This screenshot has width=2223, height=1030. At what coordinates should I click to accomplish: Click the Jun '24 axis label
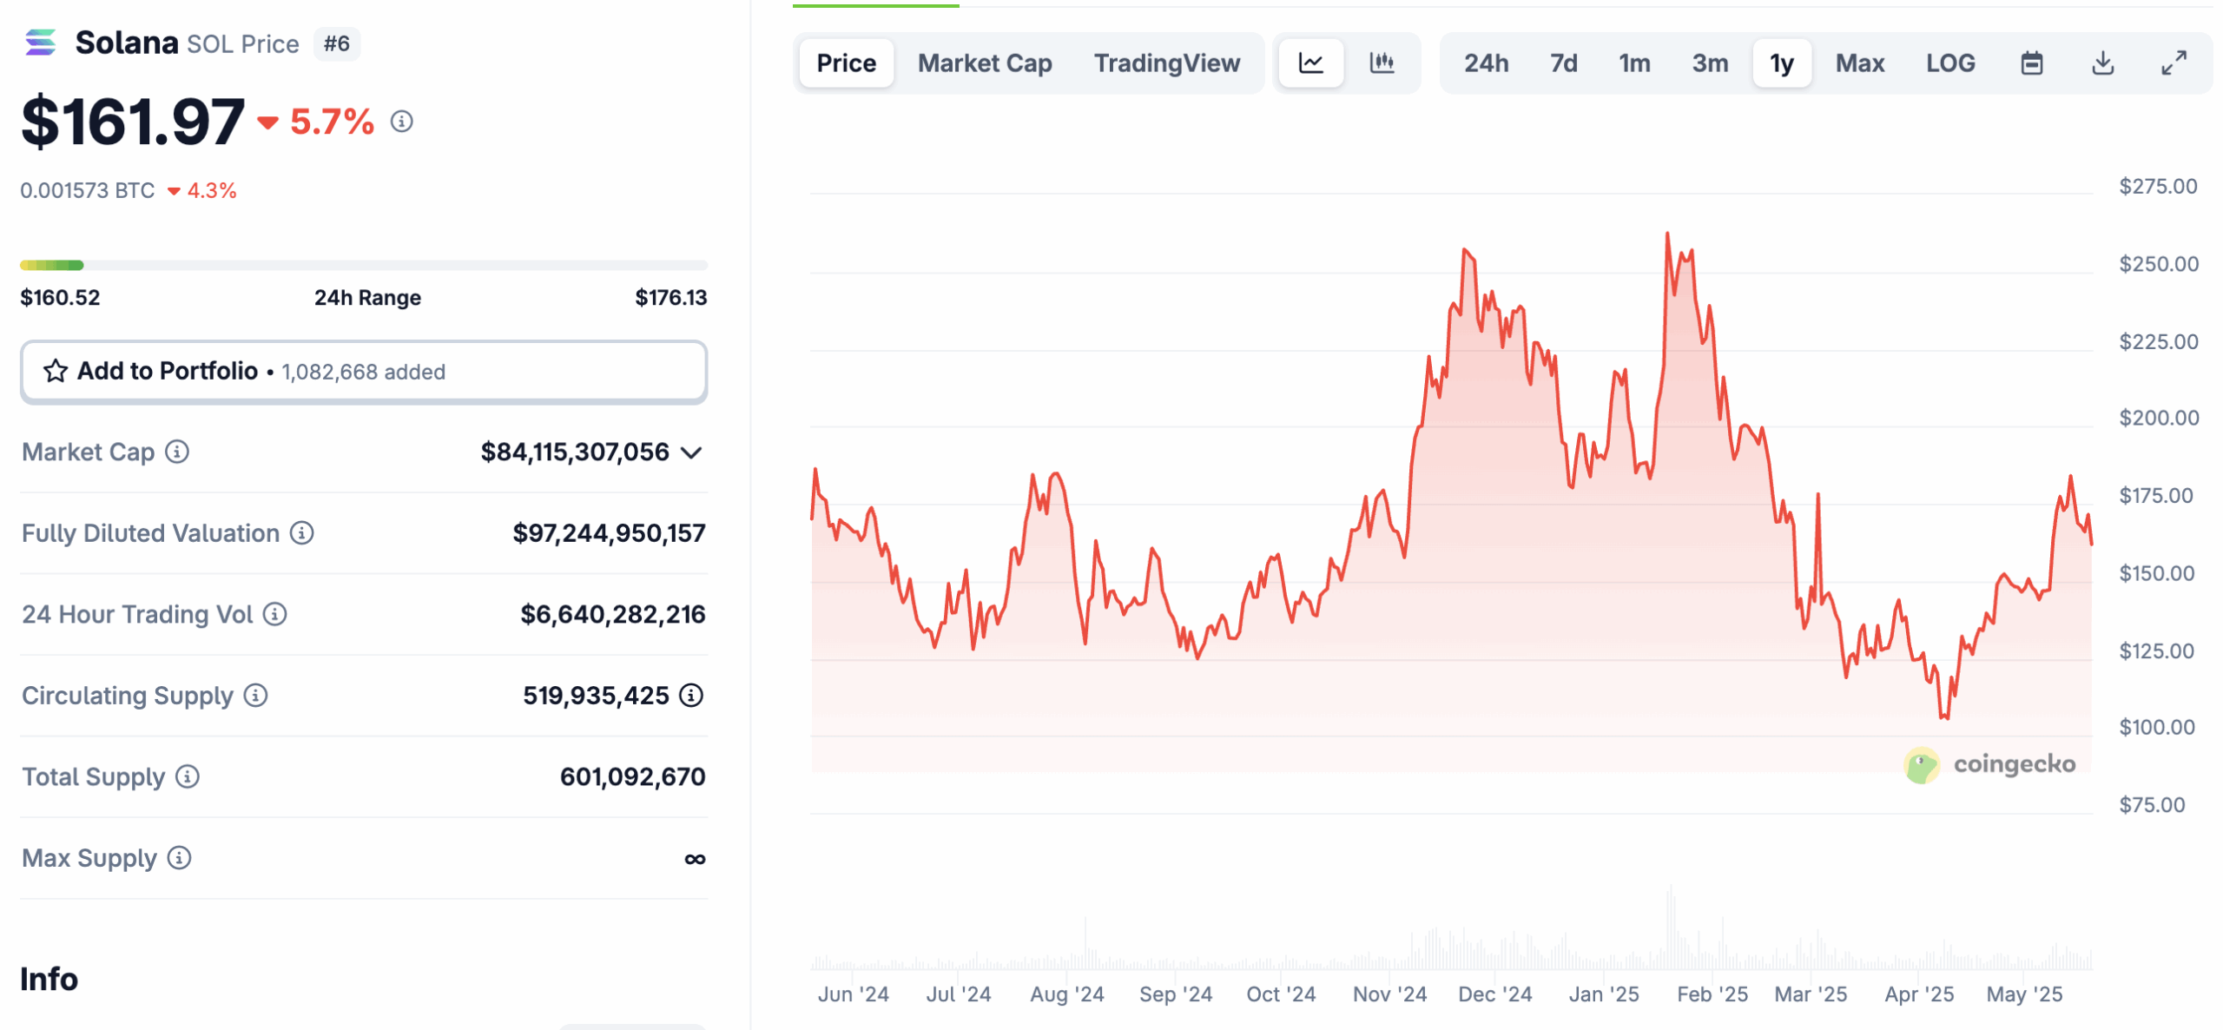coord(853,994)
